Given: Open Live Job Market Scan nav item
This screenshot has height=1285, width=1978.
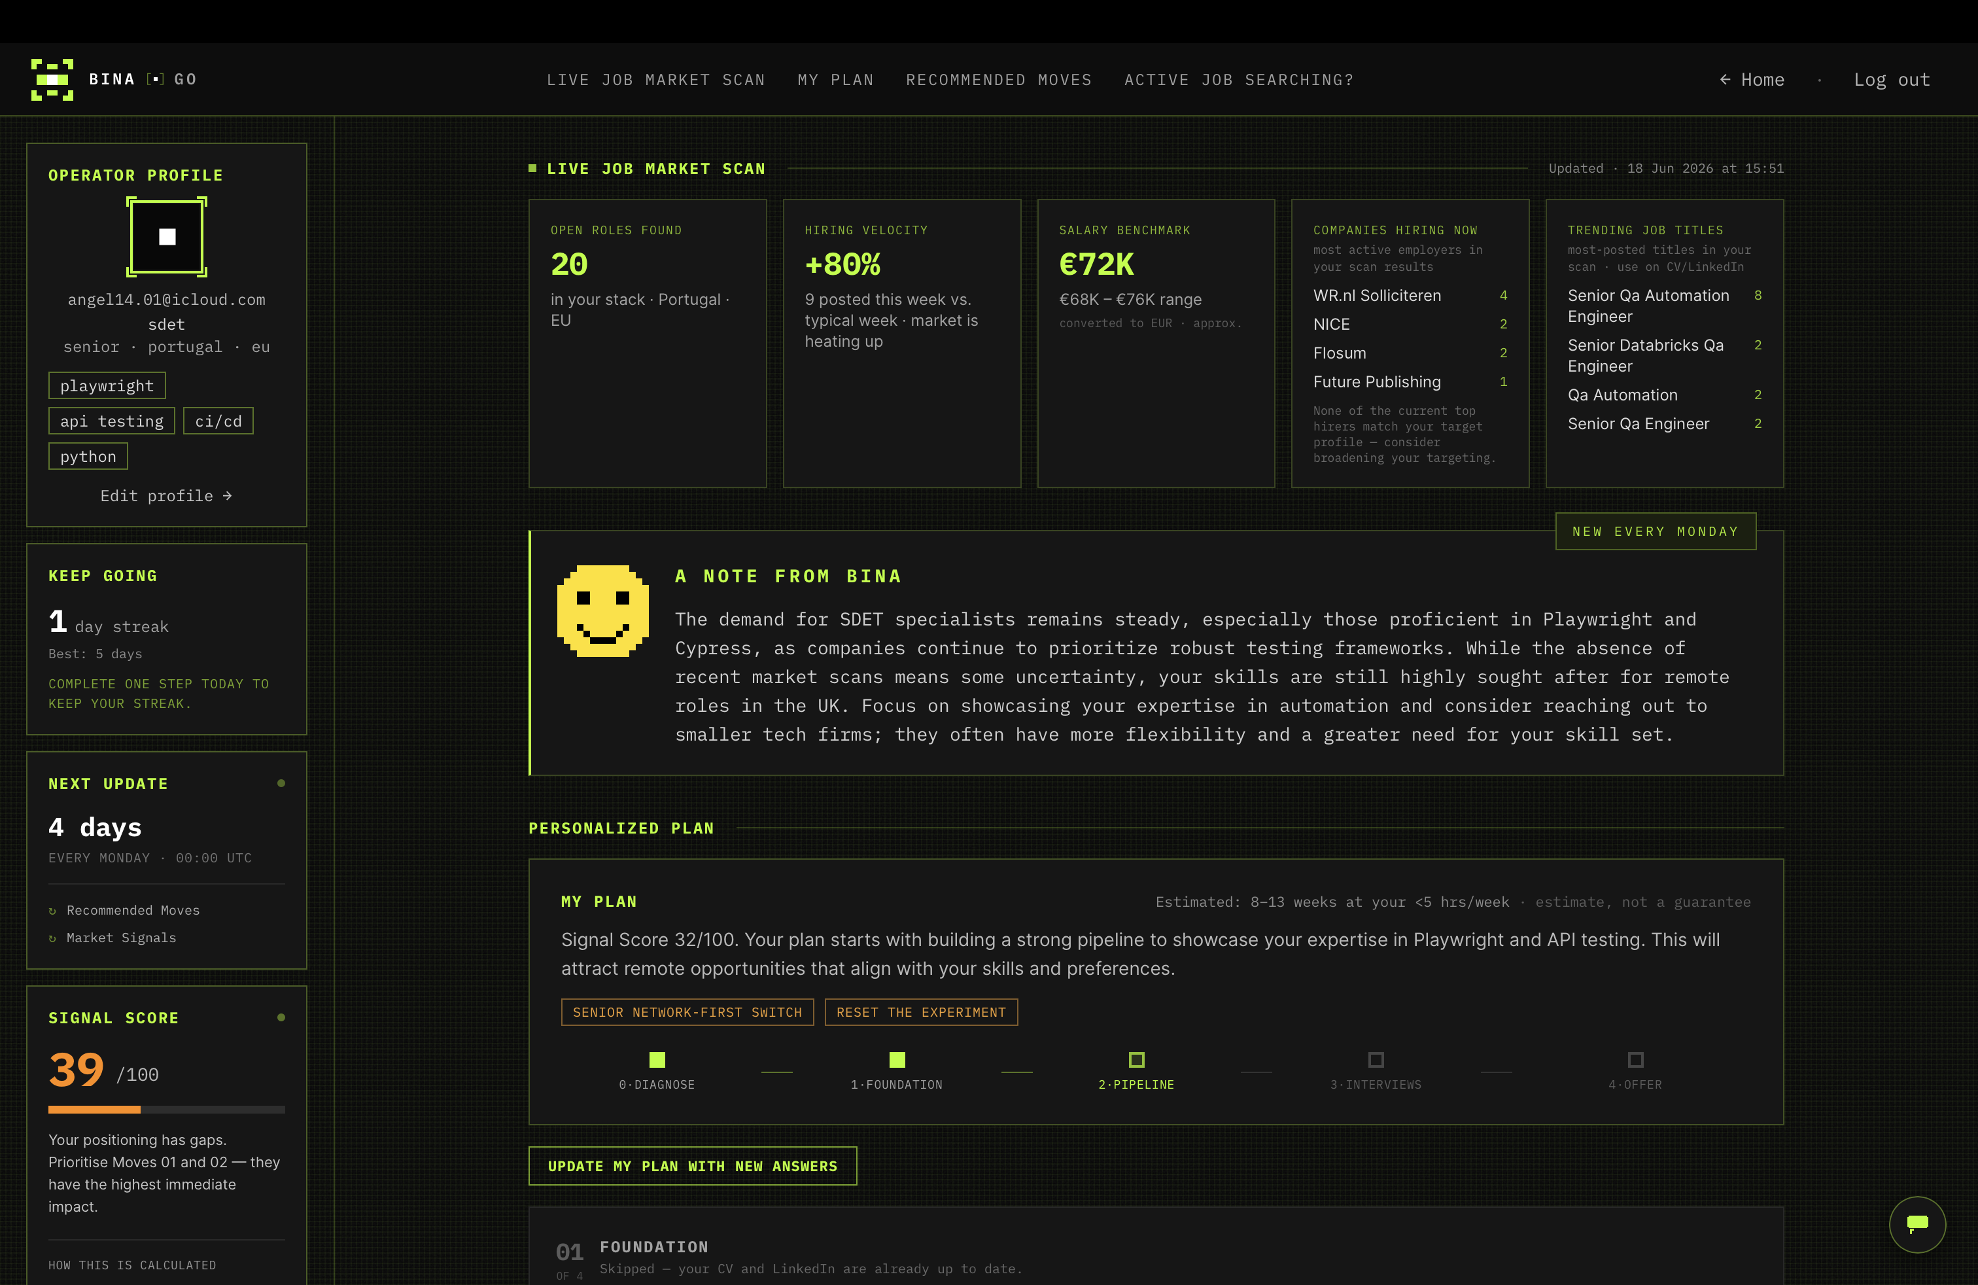Looking at the screenshot, I should tap(655, 80).
